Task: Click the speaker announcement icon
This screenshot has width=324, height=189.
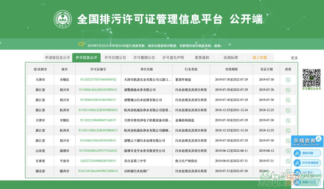Action: pos(81,44)
